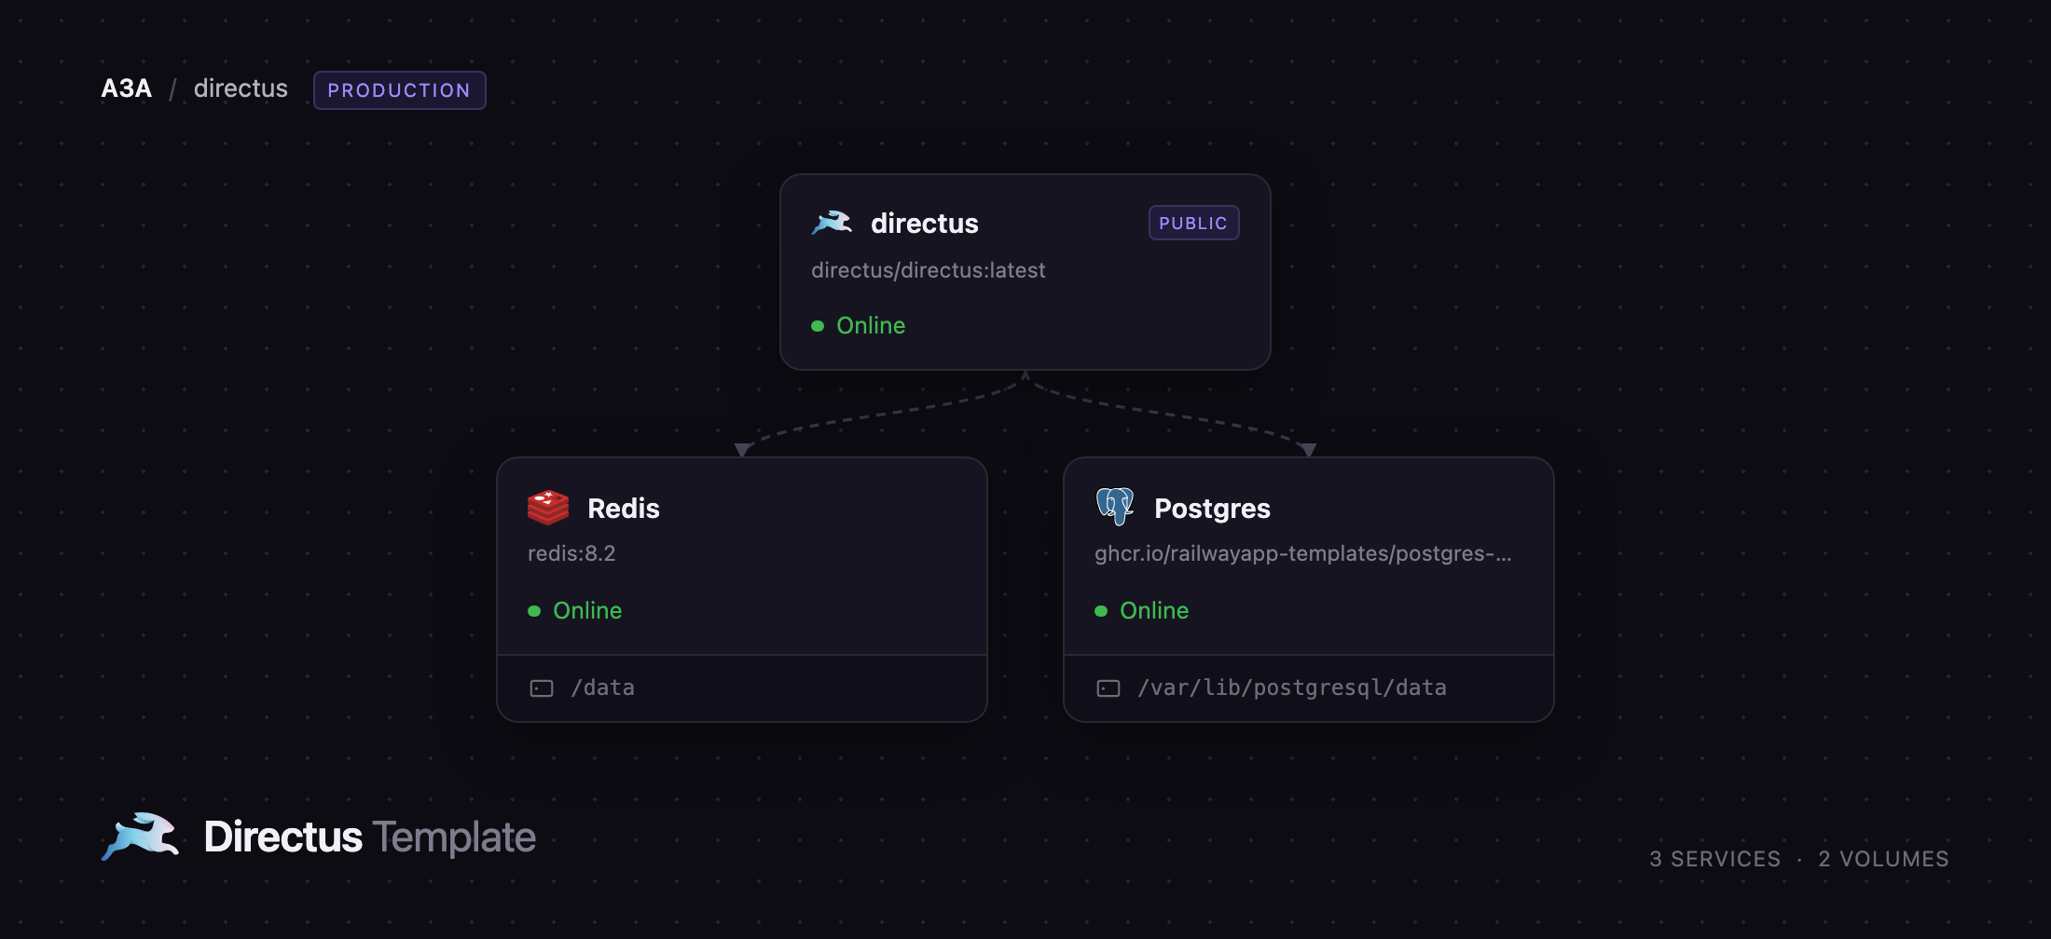Click the 2 VOLUMES count label

(1883, 859)
